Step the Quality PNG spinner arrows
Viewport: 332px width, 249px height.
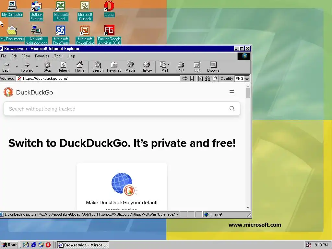(247, 78)
